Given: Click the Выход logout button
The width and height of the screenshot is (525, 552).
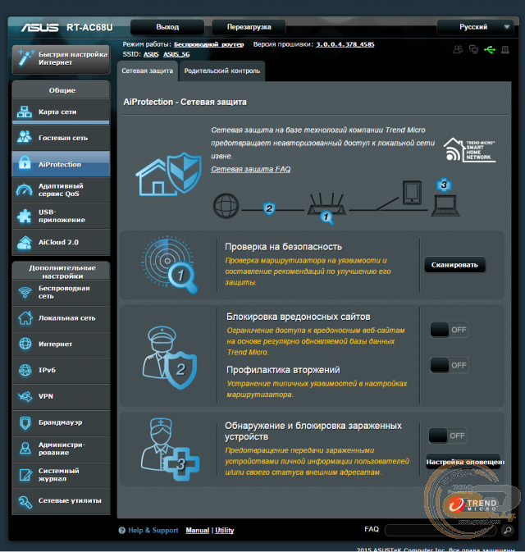Looking at the screenshot, I should (x=167, y=27).
